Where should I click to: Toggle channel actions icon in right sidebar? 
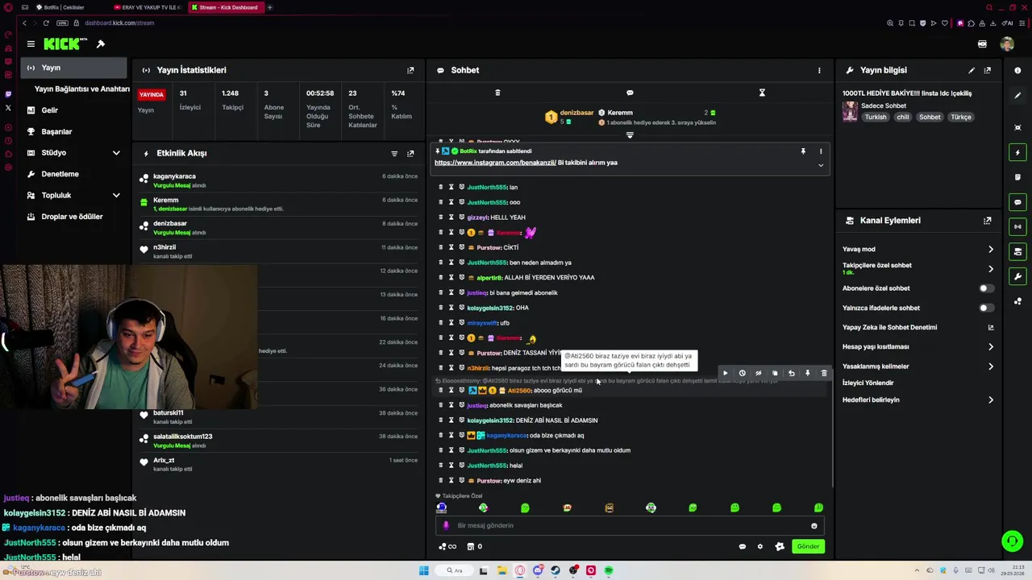(x=1018, y=252)
